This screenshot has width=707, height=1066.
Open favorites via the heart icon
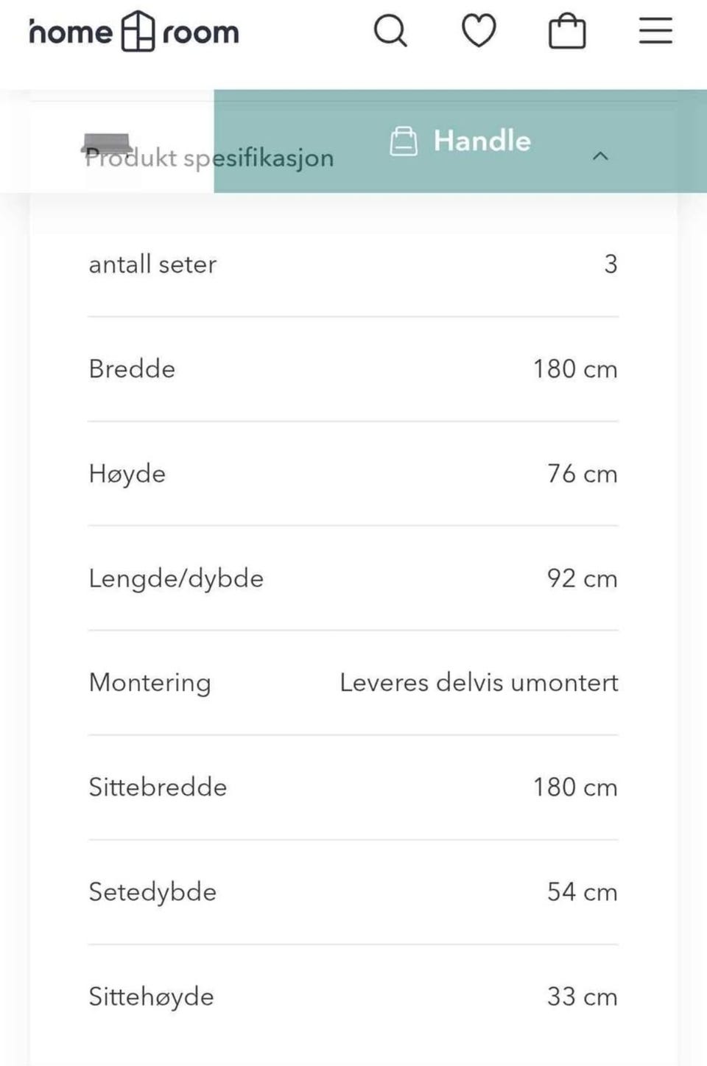pyautogui.click(x=479, y=32)
